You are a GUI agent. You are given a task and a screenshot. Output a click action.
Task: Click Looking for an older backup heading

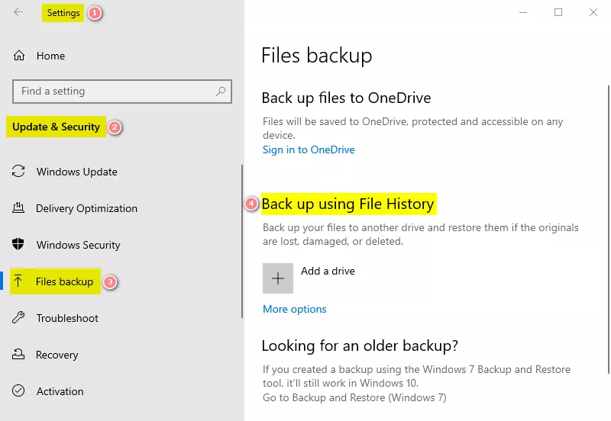click(360, 345)
